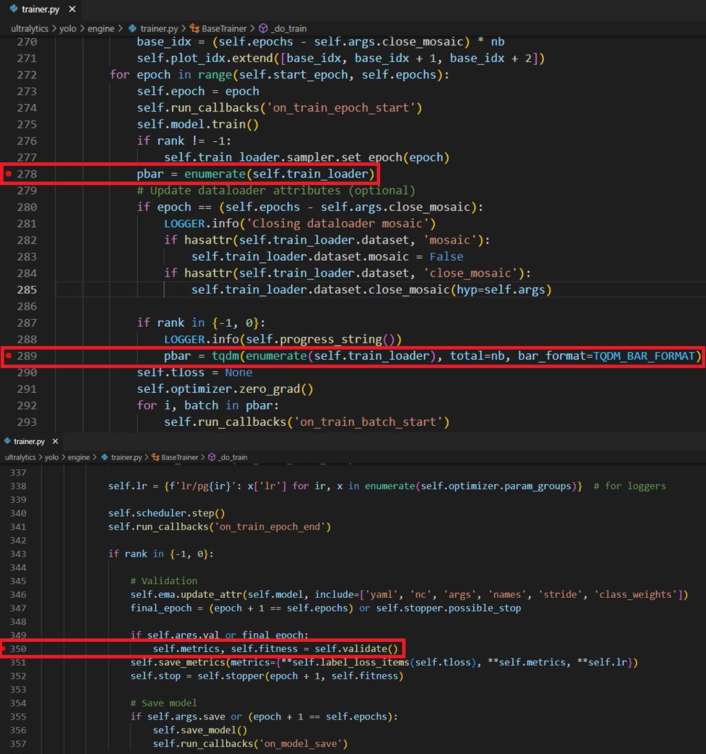Click the class symbol icon beside upper BaseTrainer breadcrumb
The height and width of the screenshot is (754, 706).
tap(195, 29)
